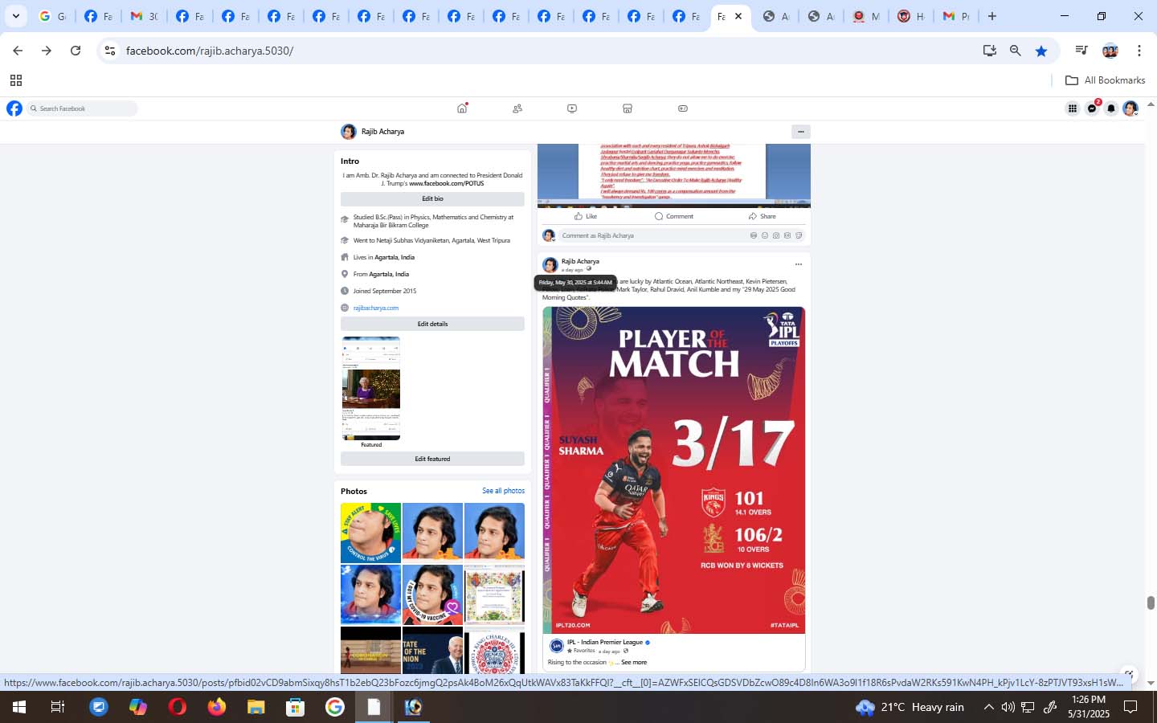1157x723 pixels.
Task: Like the post with the thumbs-up
Action: click(x=586, y=216)
